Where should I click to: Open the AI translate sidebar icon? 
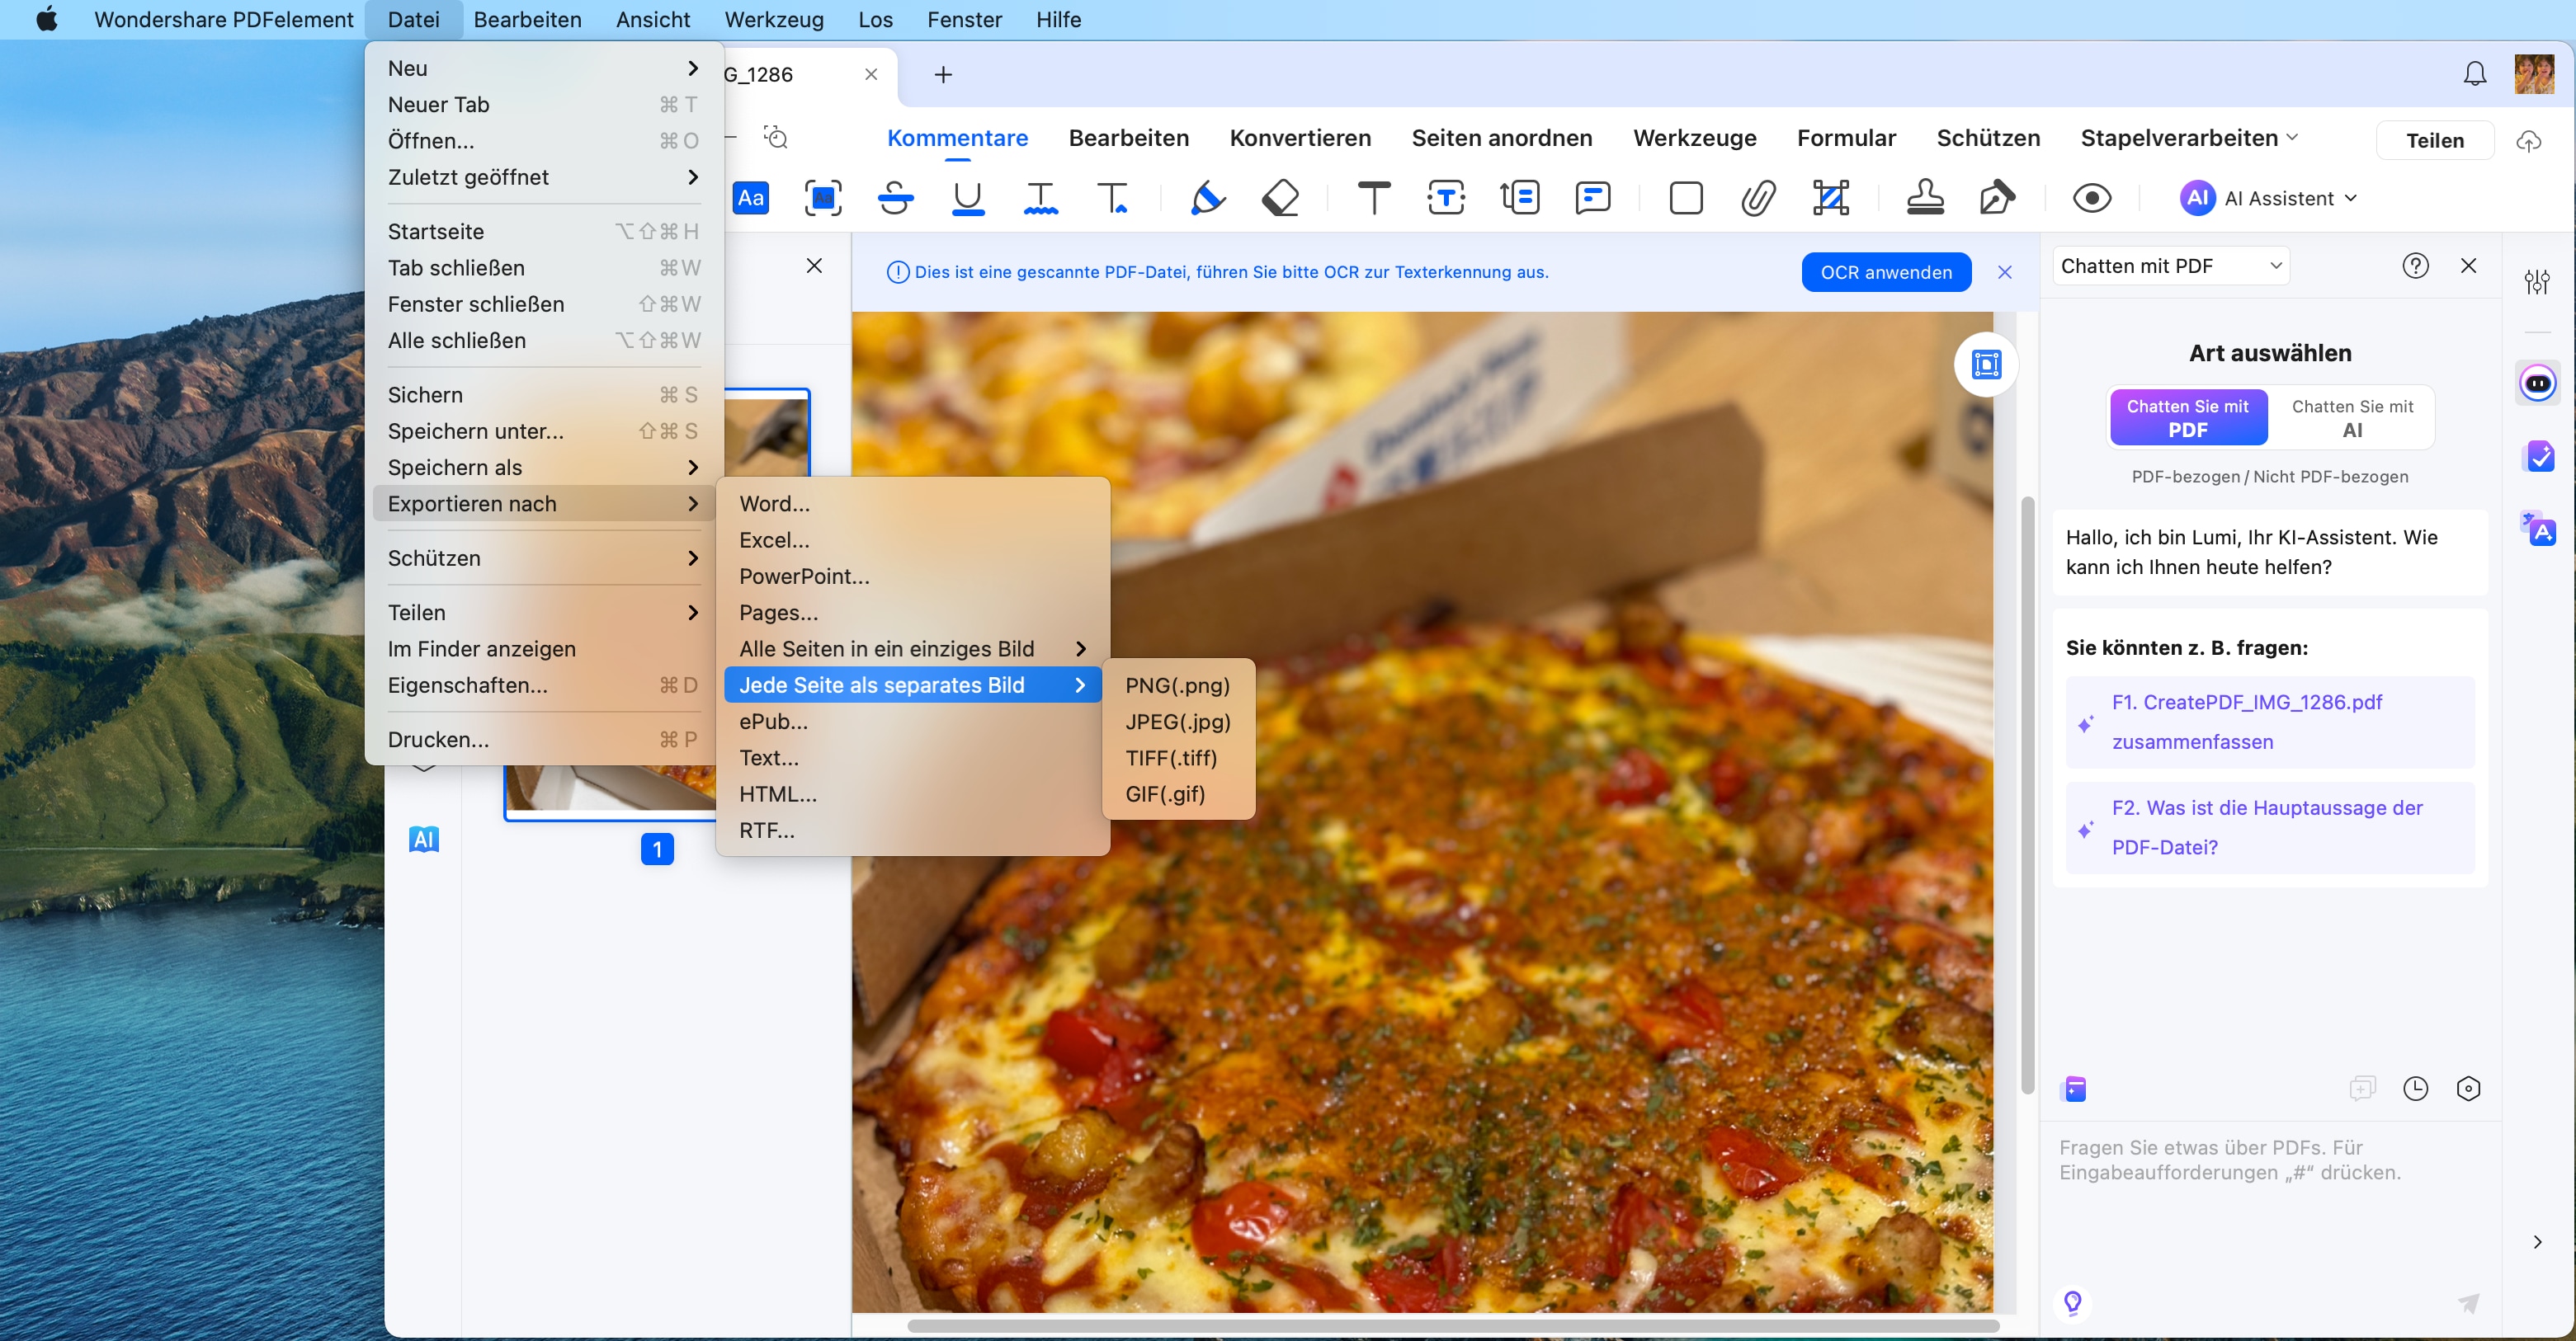[x=2538, y=529]
